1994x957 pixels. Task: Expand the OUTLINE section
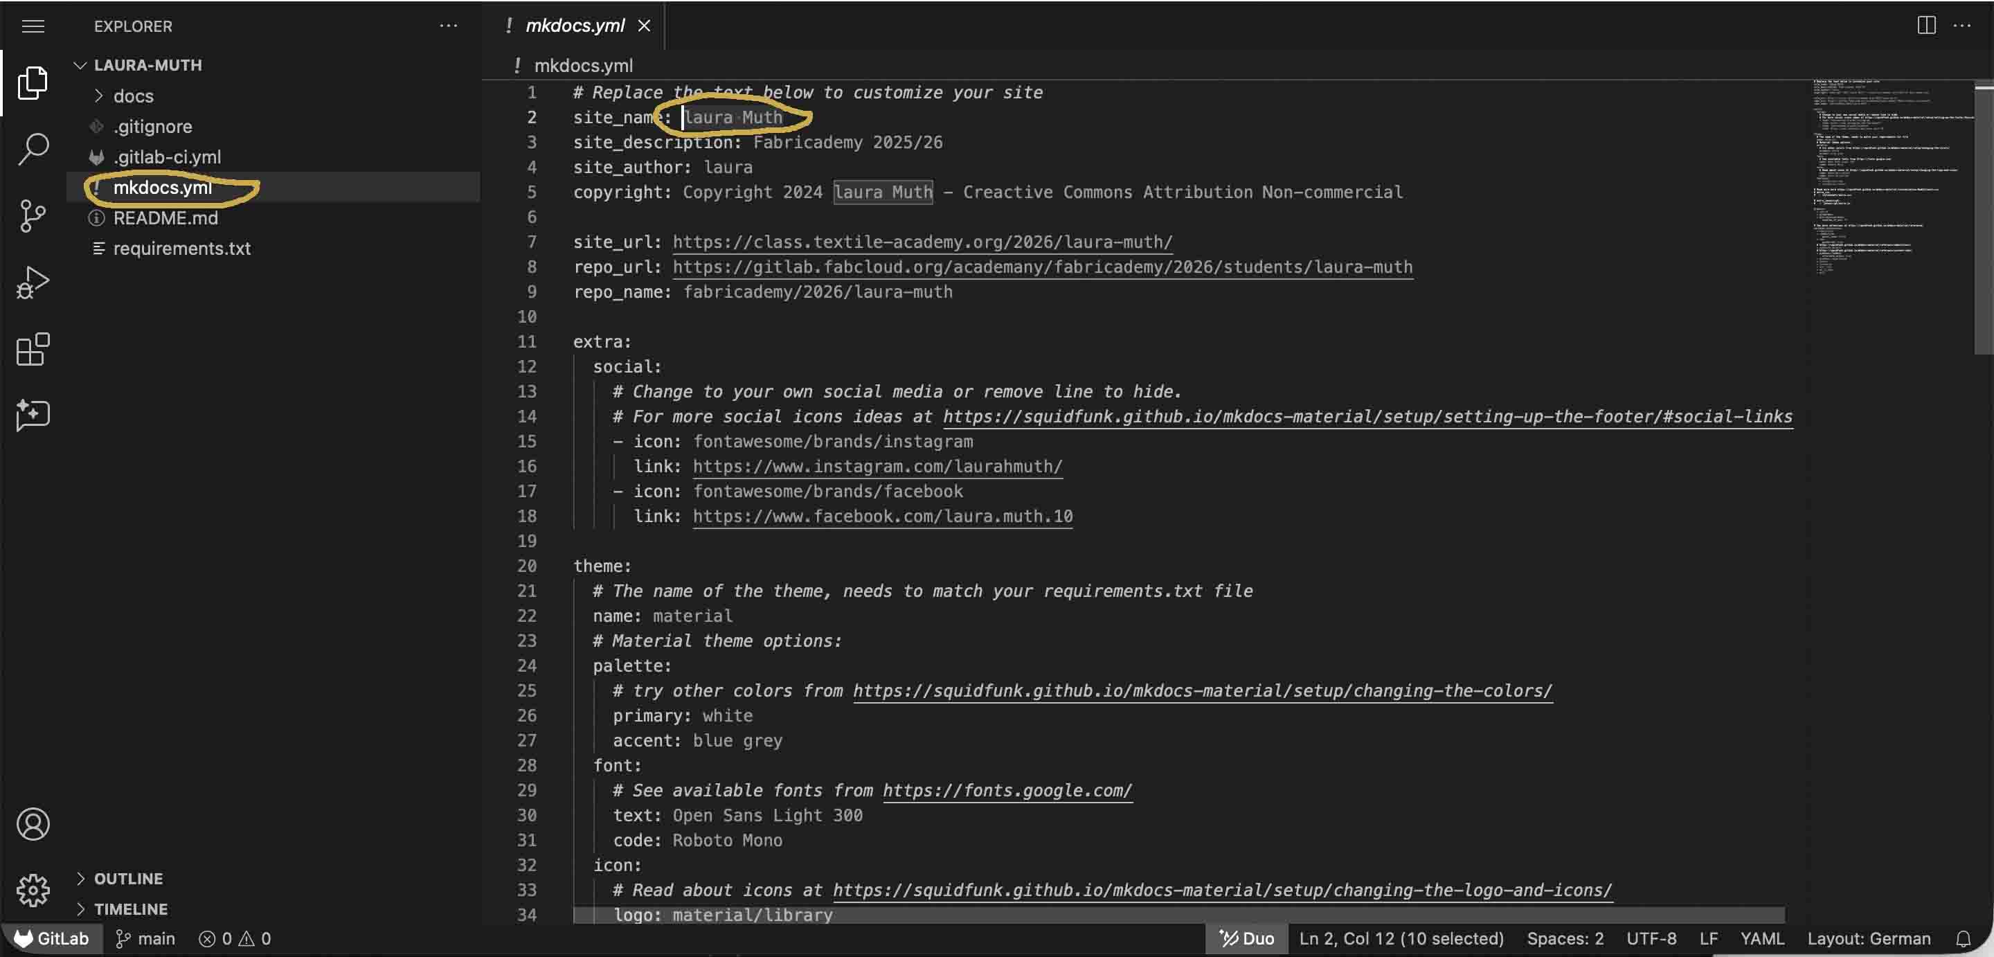tap(127, 879)
